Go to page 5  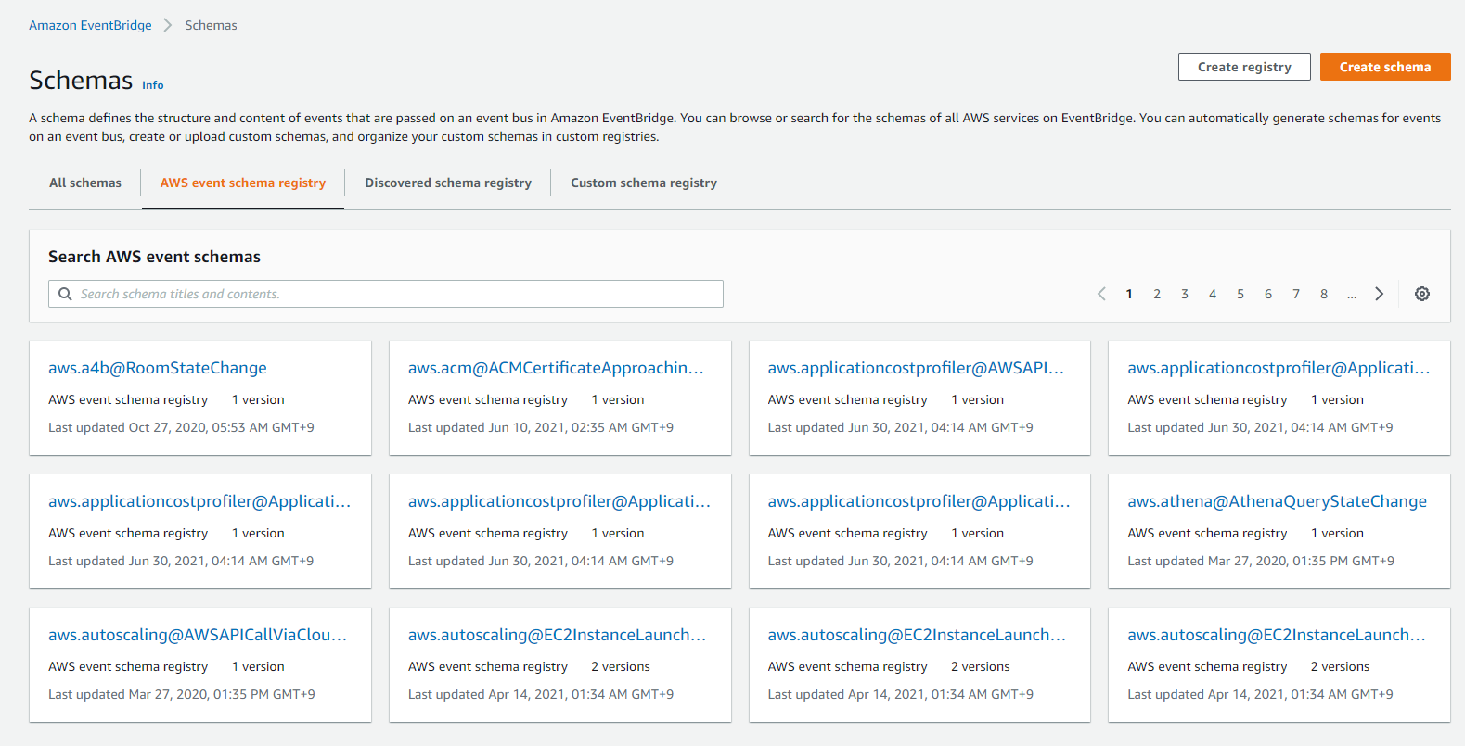(1240, 294)
